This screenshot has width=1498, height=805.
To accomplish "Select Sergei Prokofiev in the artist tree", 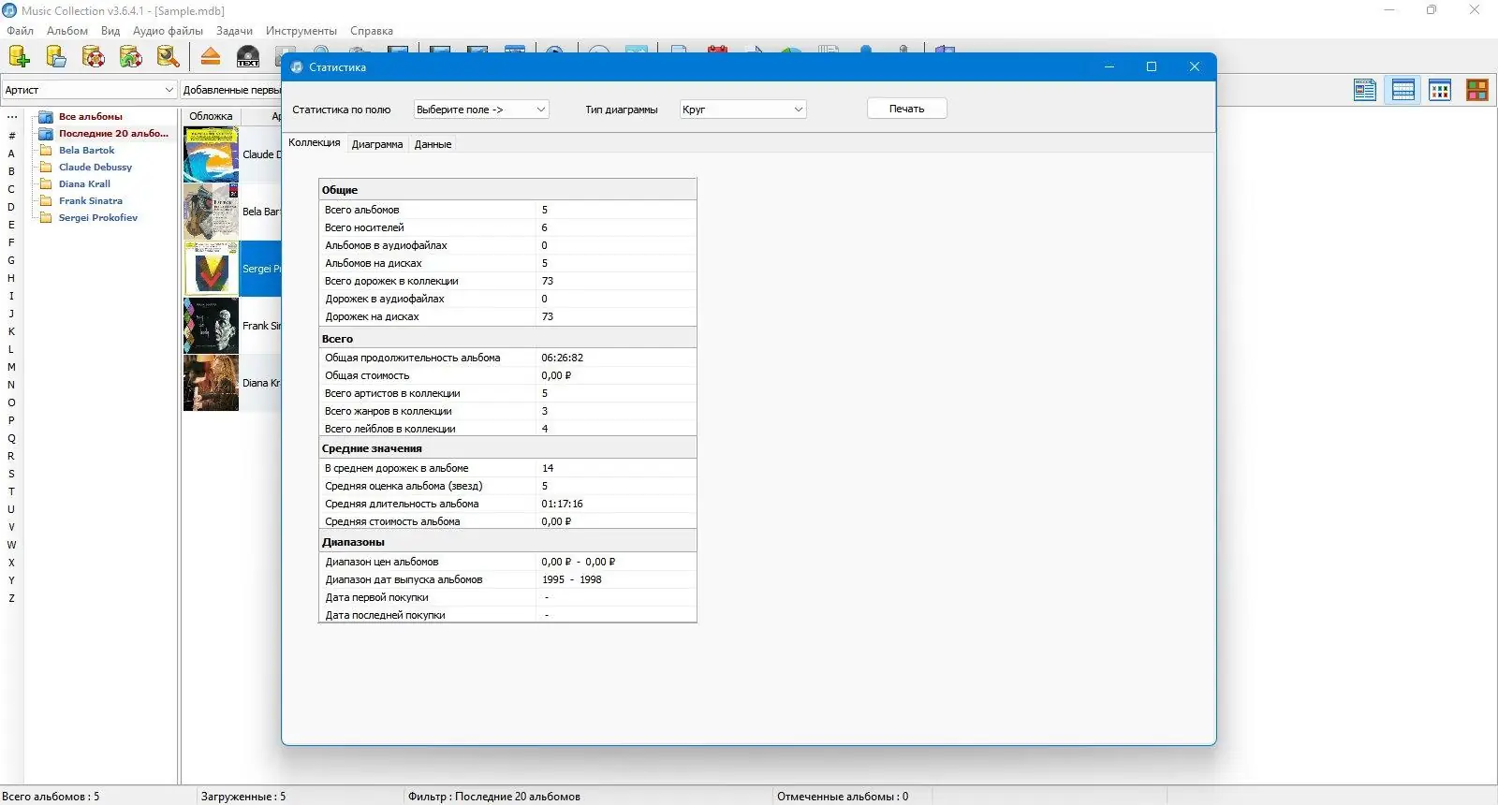I will click(98, 217).
